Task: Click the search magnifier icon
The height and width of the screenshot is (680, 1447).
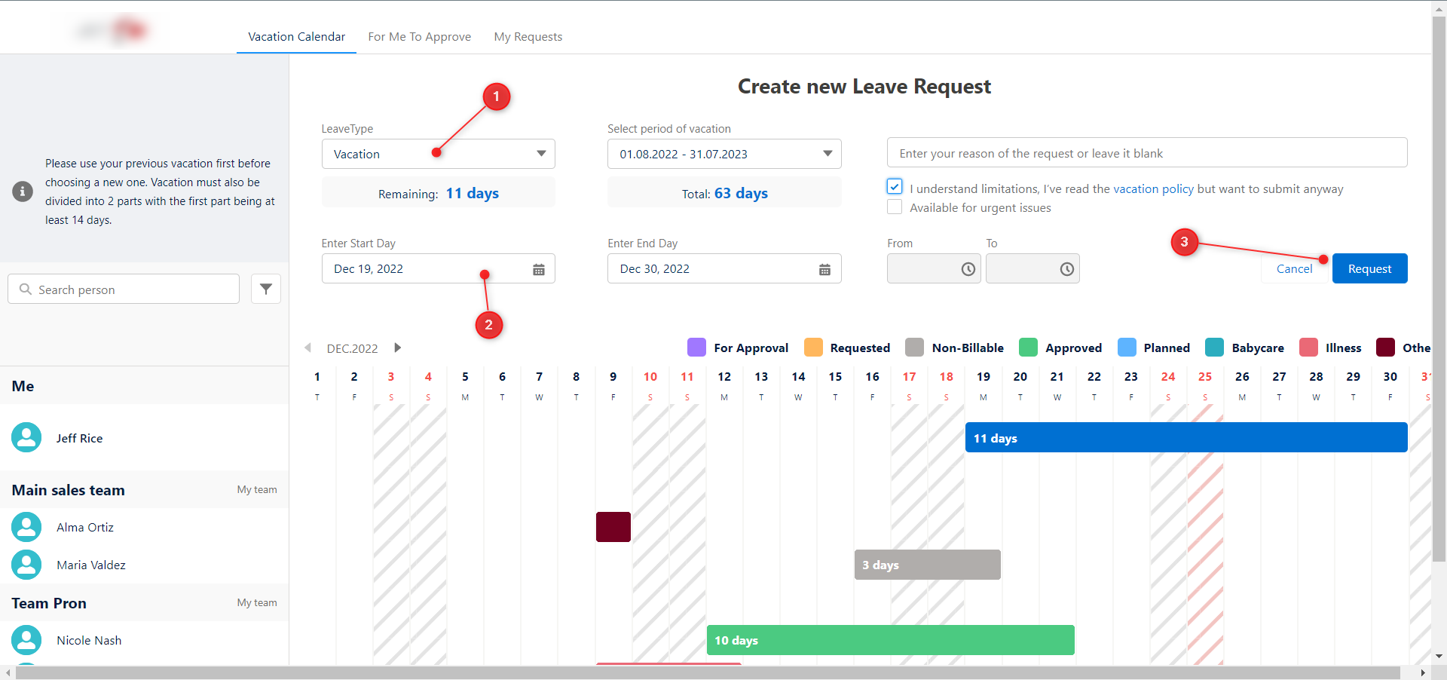Action: (x=26, y=289)
